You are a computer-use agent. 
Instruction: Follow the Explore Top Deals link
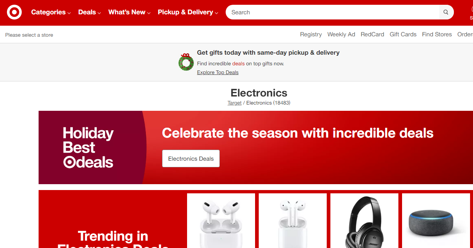[218, 72]
